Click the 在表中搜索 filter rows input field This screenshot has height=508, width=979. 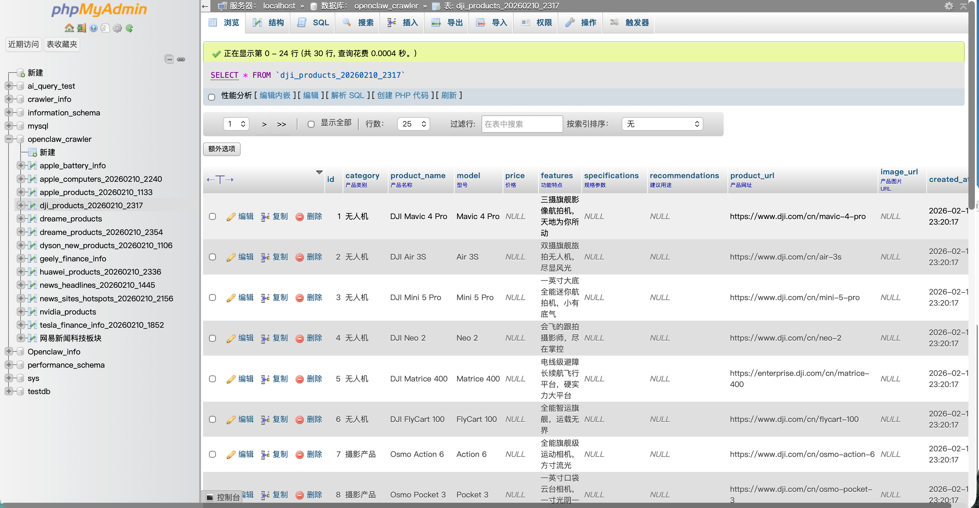tap(522, 124)
